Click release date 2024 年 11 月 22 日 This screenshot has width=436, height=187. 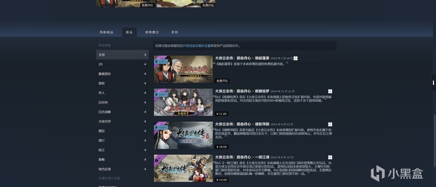(x=283, y=91)
